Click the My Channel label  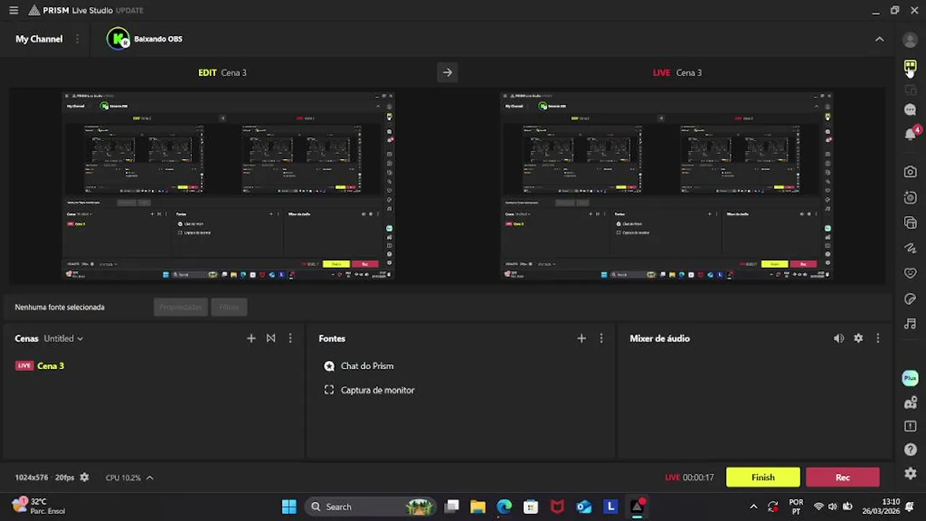point(39,39)
